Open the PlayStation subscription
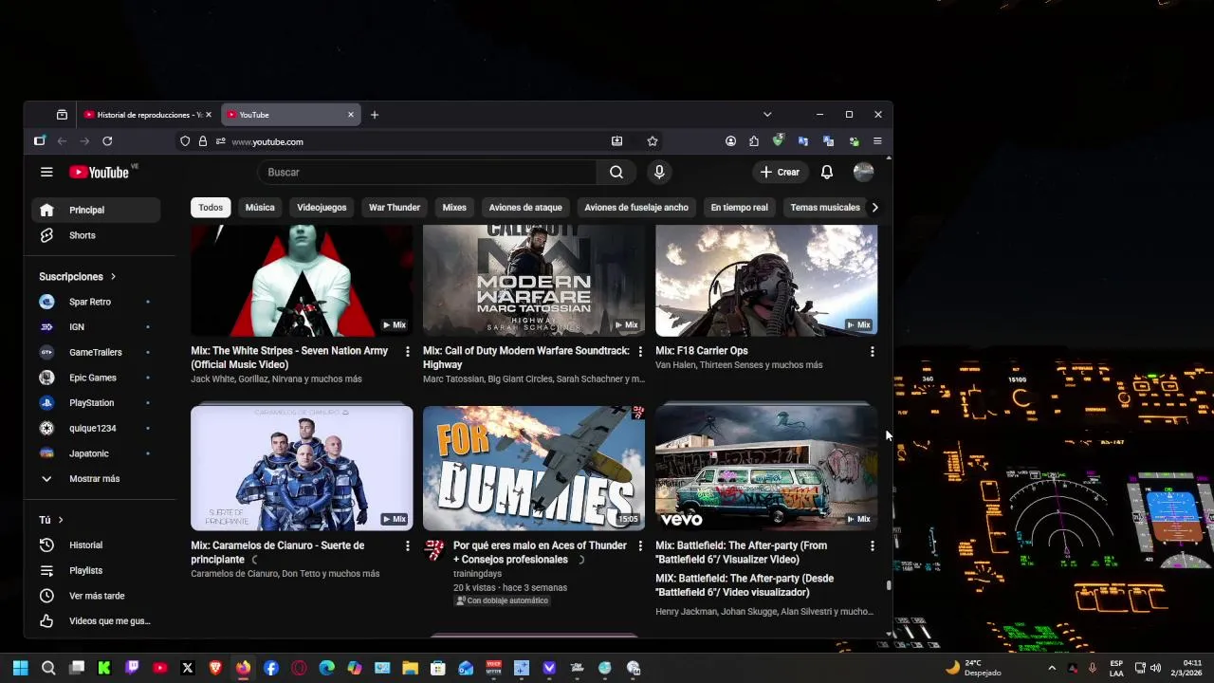Image resolution: width=1214 pixels, height=683 pixels. (x=95, y=403)
